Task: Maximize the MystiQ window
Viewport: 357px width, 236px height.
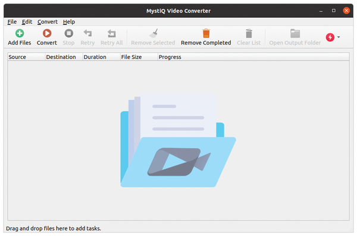Action: 334,11
